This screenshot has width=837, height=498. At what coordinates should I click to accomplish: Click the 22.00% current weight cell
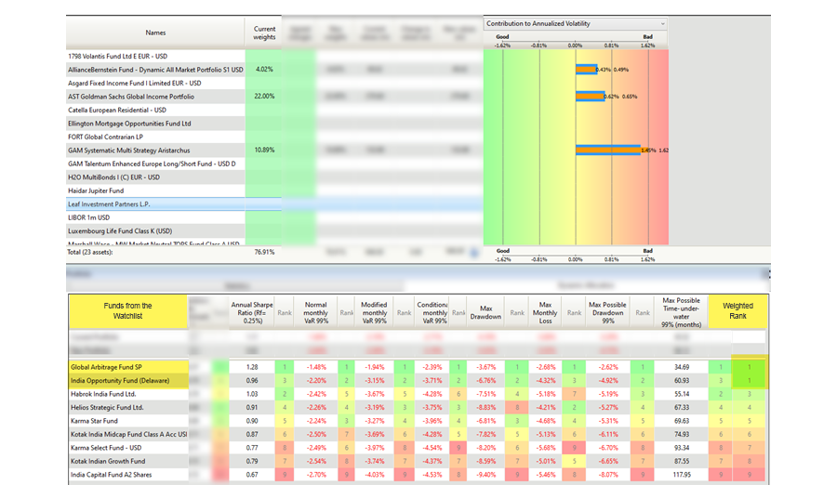tap(264, 97)
